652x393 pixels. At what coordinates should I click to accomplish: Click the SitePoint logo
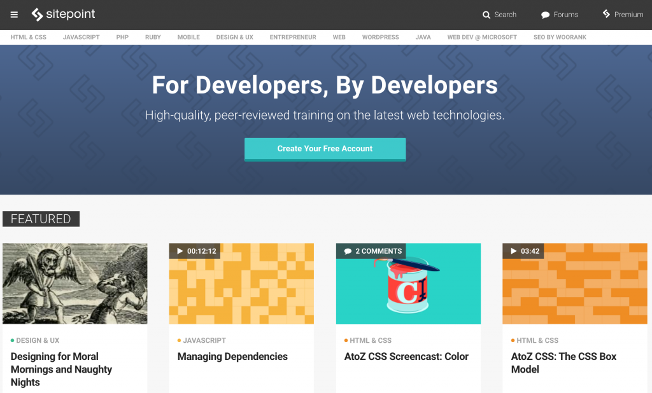point(64,14)
